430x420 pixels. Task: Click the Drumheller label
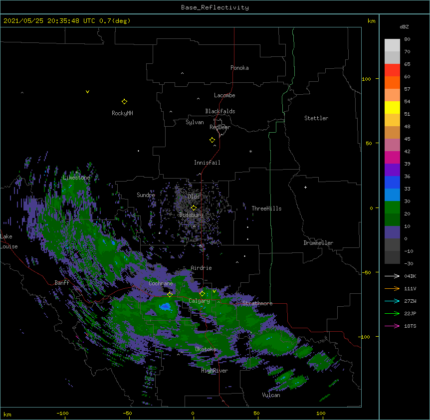pyautogui.click(x=318, y=243)
